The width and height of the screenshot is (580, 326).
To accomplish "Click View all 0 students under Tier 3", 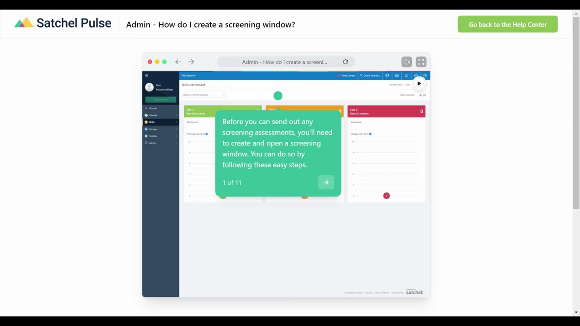I will coord(359,114).
